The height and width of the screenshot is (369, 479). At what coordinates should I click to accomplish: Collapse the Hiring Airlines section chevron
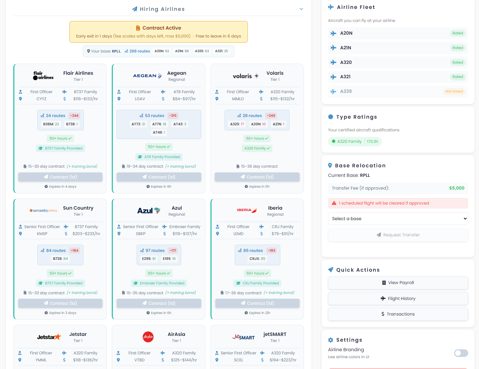pyautogui.click(x=301, y=9)
